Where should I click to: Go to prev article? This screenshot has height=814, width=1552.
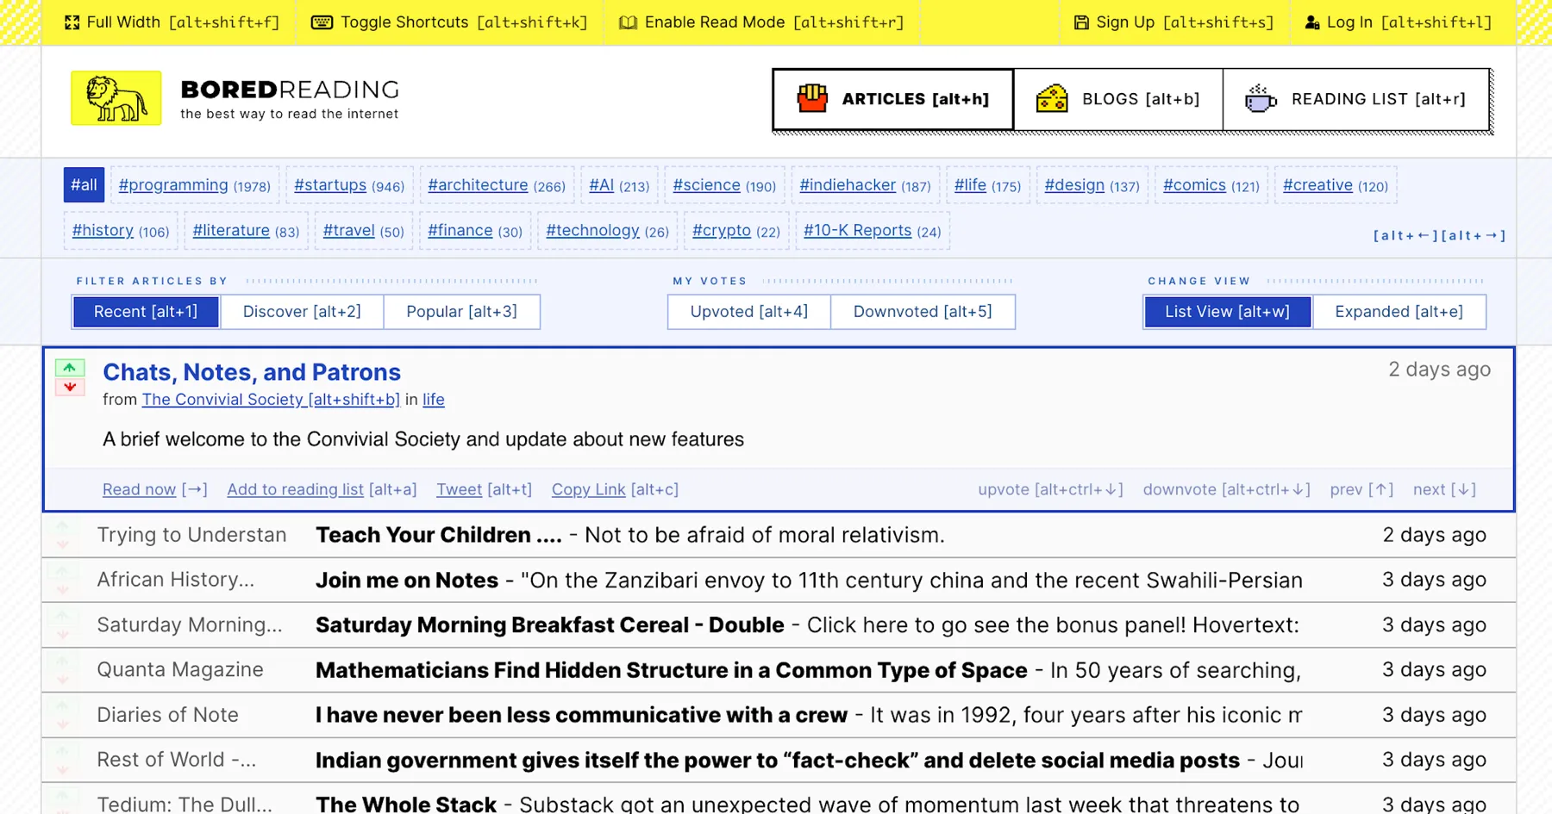pos(1361,489)
